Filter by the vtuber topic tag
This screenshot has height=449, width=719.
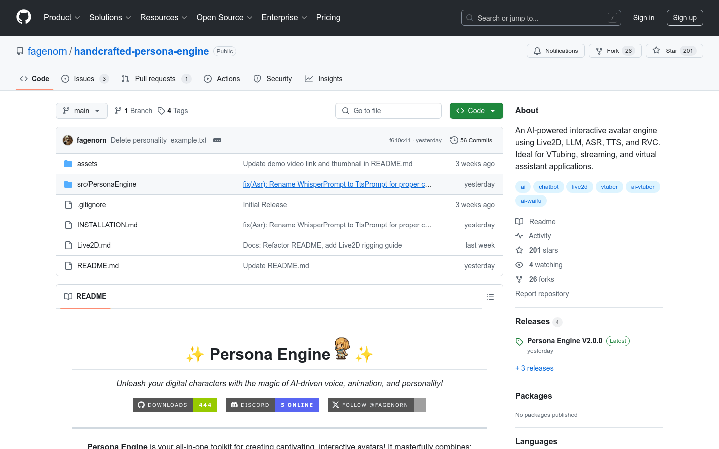[x=609, y=187]
